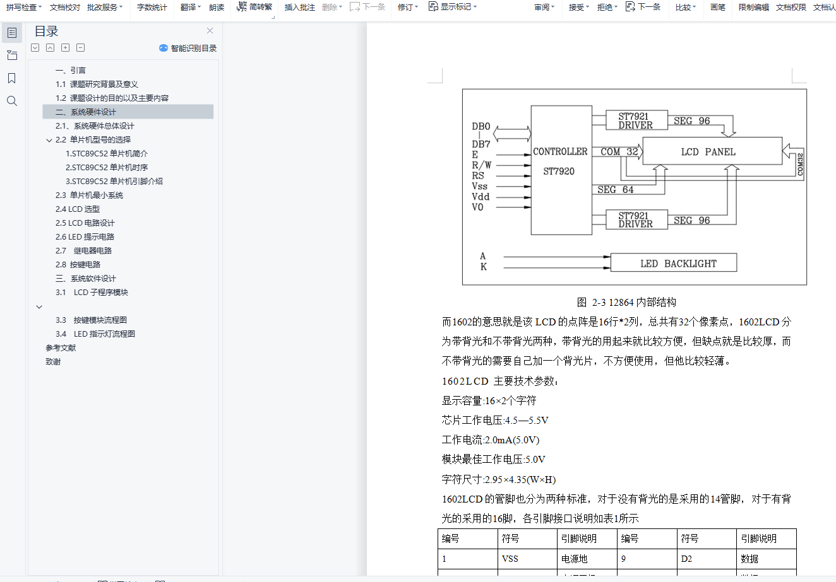Select outline item 二、系统硬件设计
836x582 pixels.
(128, 112)
